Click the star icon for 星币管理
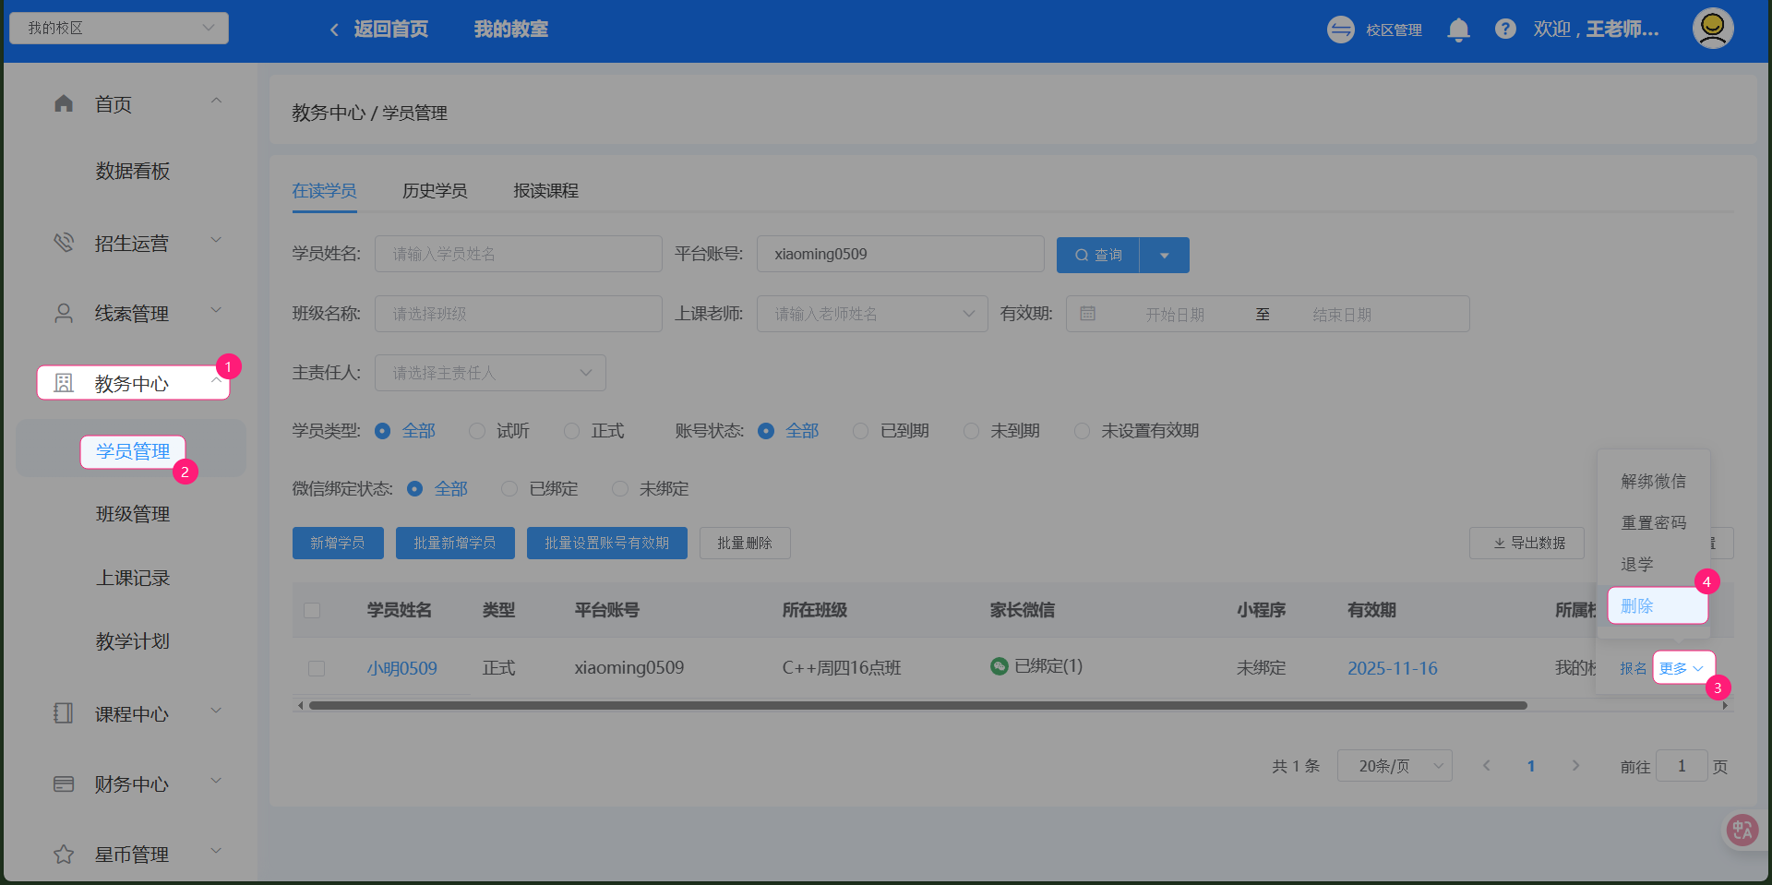Viewport: 1772px width, 885px height. [64, 855]
